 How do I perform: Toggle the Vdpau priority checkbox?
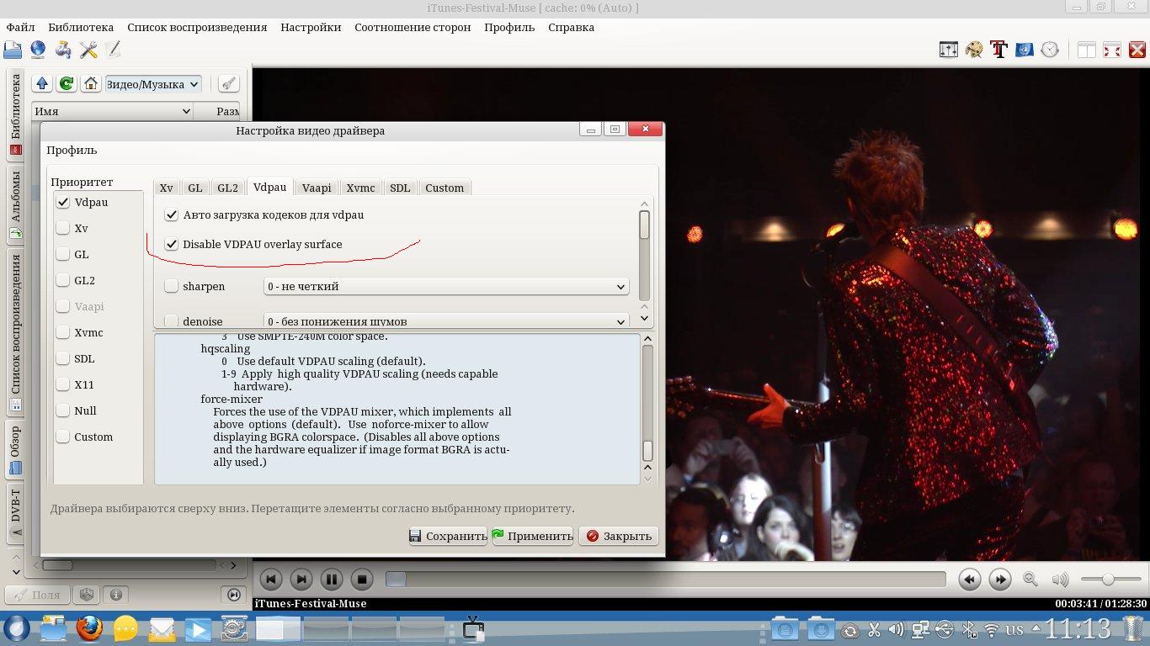pos(63,202)
